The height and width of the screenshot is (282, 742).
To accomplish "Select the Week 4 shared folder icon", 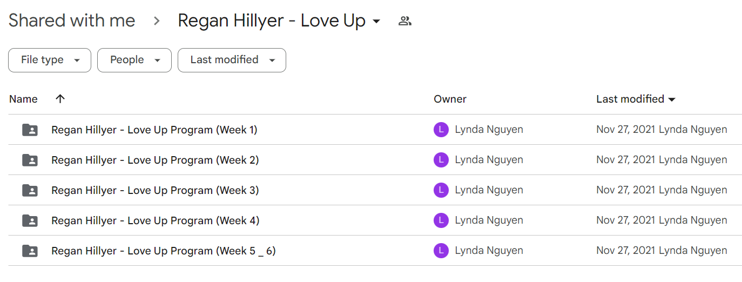I will (x=30, y=220).
